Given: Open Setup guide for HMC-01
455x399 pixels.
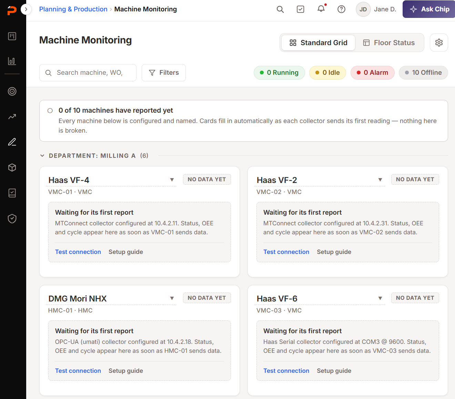Looking at the screenshot, I should [126, 371].
